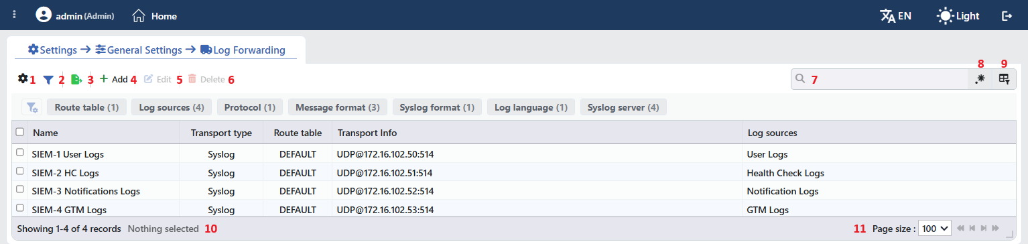The image size is (1028, 244).
Task: Open language selector EN
Action: coord(895,15)
